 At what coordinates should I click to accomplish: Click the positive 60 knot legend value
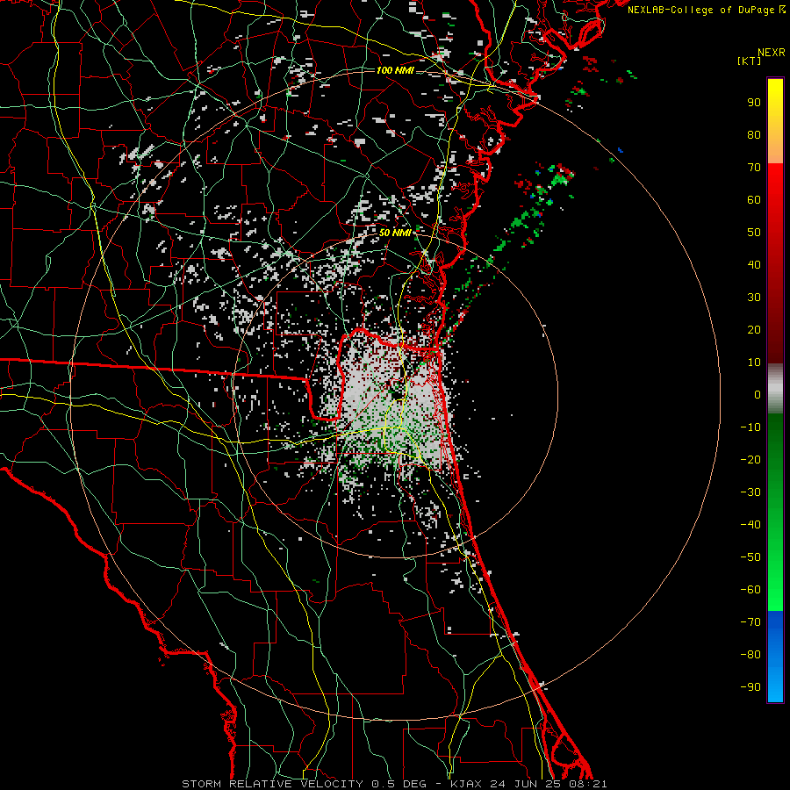pyautogui.click(x=754, y=200)
